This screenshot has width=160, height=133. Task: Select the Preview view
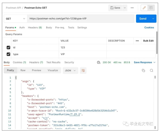(36, 70)
